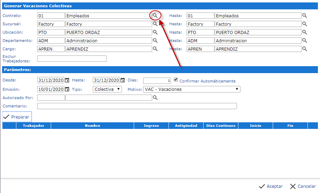Open the Hasta date calendar picker

123,80
